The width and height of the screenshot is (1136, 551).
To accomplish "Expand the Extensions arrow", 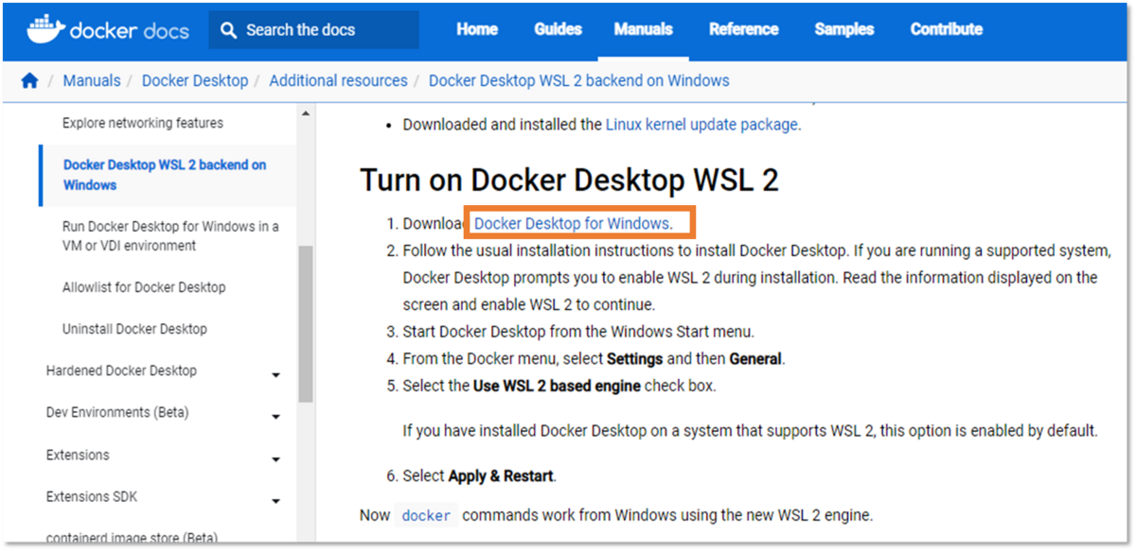I will pyautogui.click(x=275, y=459).
